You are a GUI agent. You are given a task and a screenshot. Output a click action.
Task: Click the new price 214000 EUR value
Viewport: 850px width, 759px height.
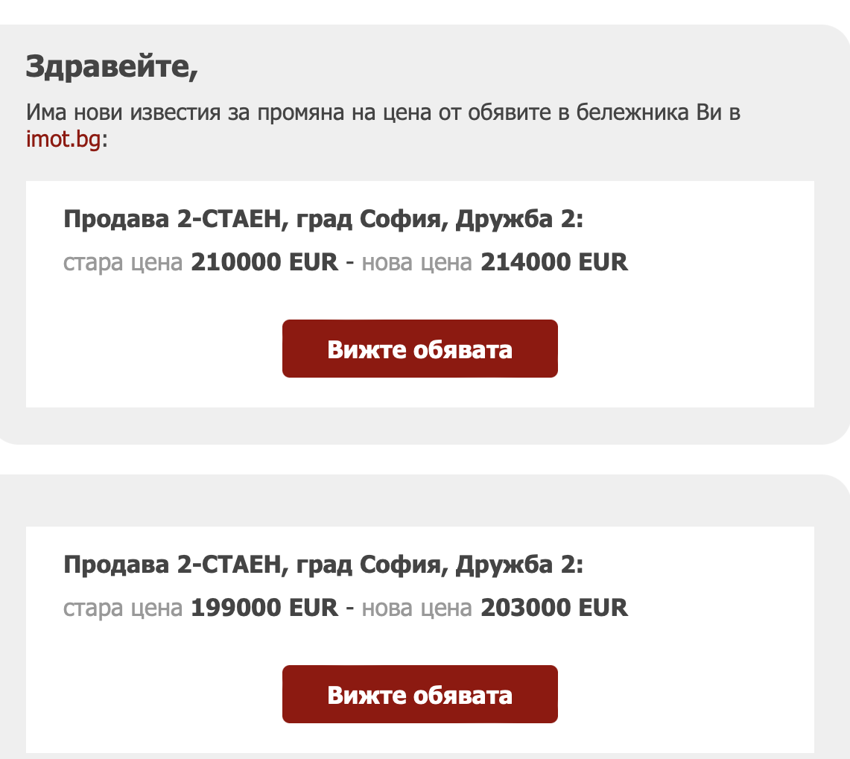point(554,262)
